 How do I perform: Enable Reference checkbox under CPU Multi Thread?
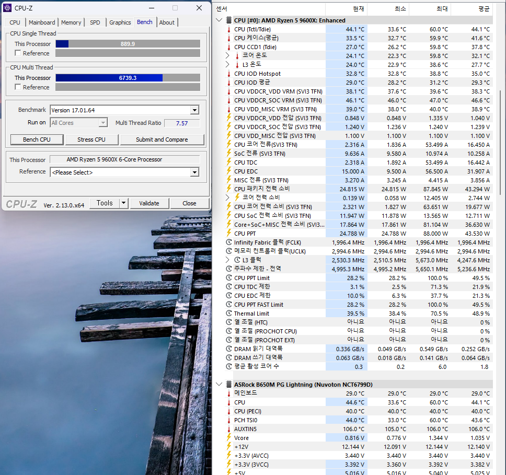point(18,87)
